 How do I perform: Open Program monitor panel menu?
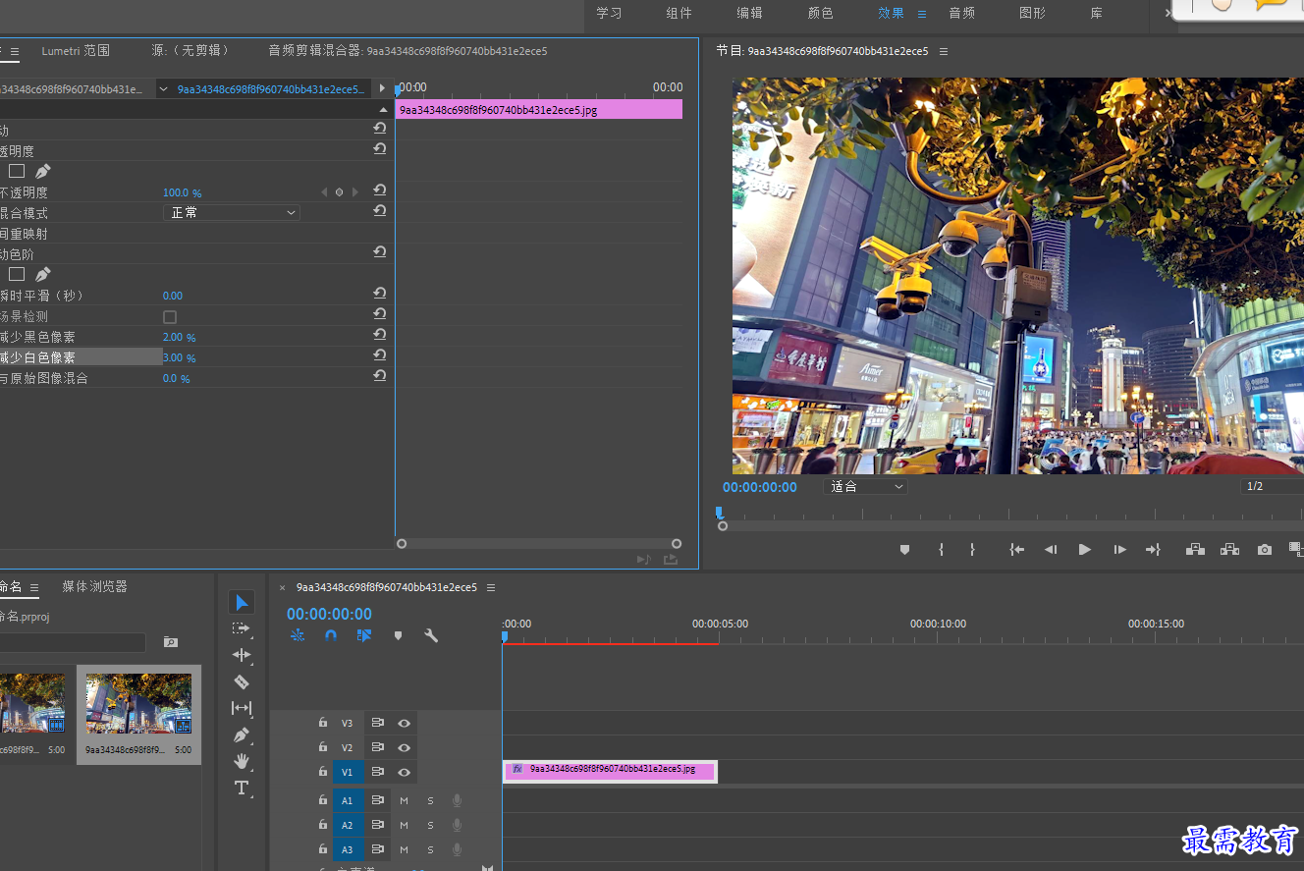click(944, 51)
